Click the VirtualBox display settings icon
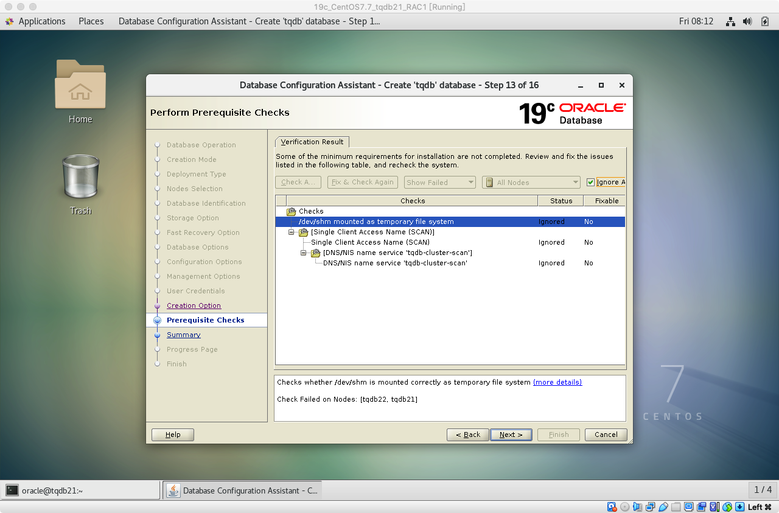779x513 pixels. (688, 507)
